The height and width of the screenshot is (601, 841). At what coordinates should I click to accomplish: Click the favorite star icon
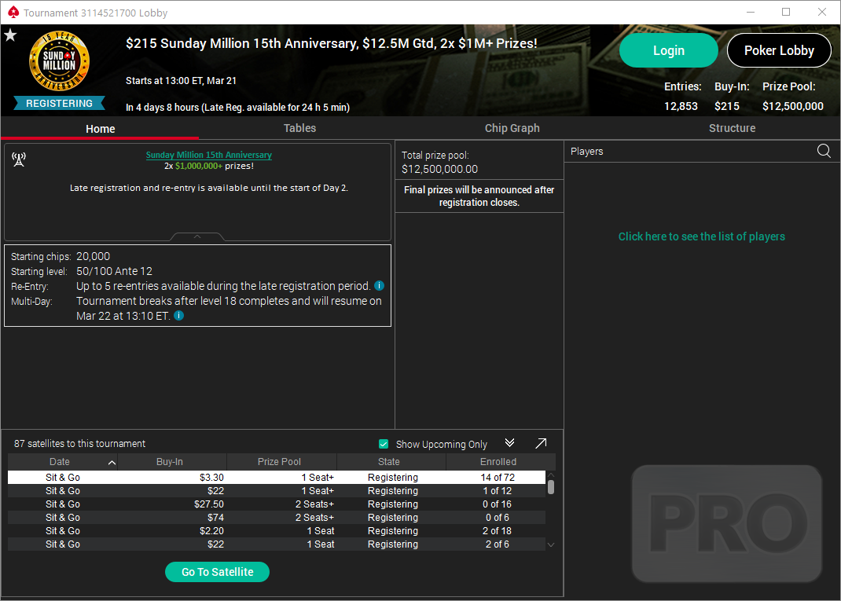tap(10, 35)
